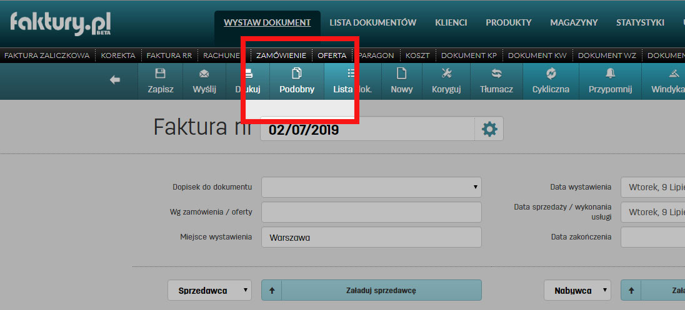Go to Klienci section
This screenshot has width=685, height=310.
(x=451, y=22)
